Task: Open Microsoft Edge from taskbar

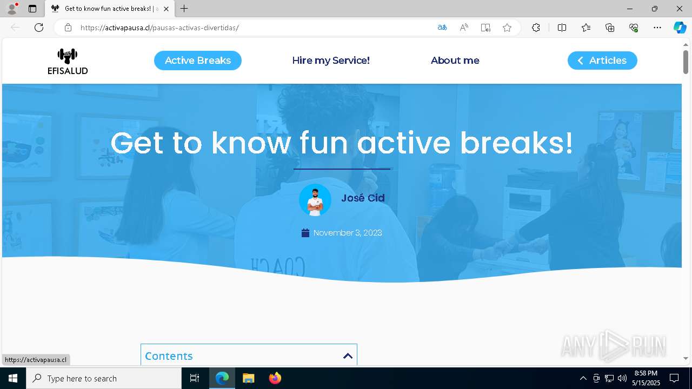Action: (222, 378)
